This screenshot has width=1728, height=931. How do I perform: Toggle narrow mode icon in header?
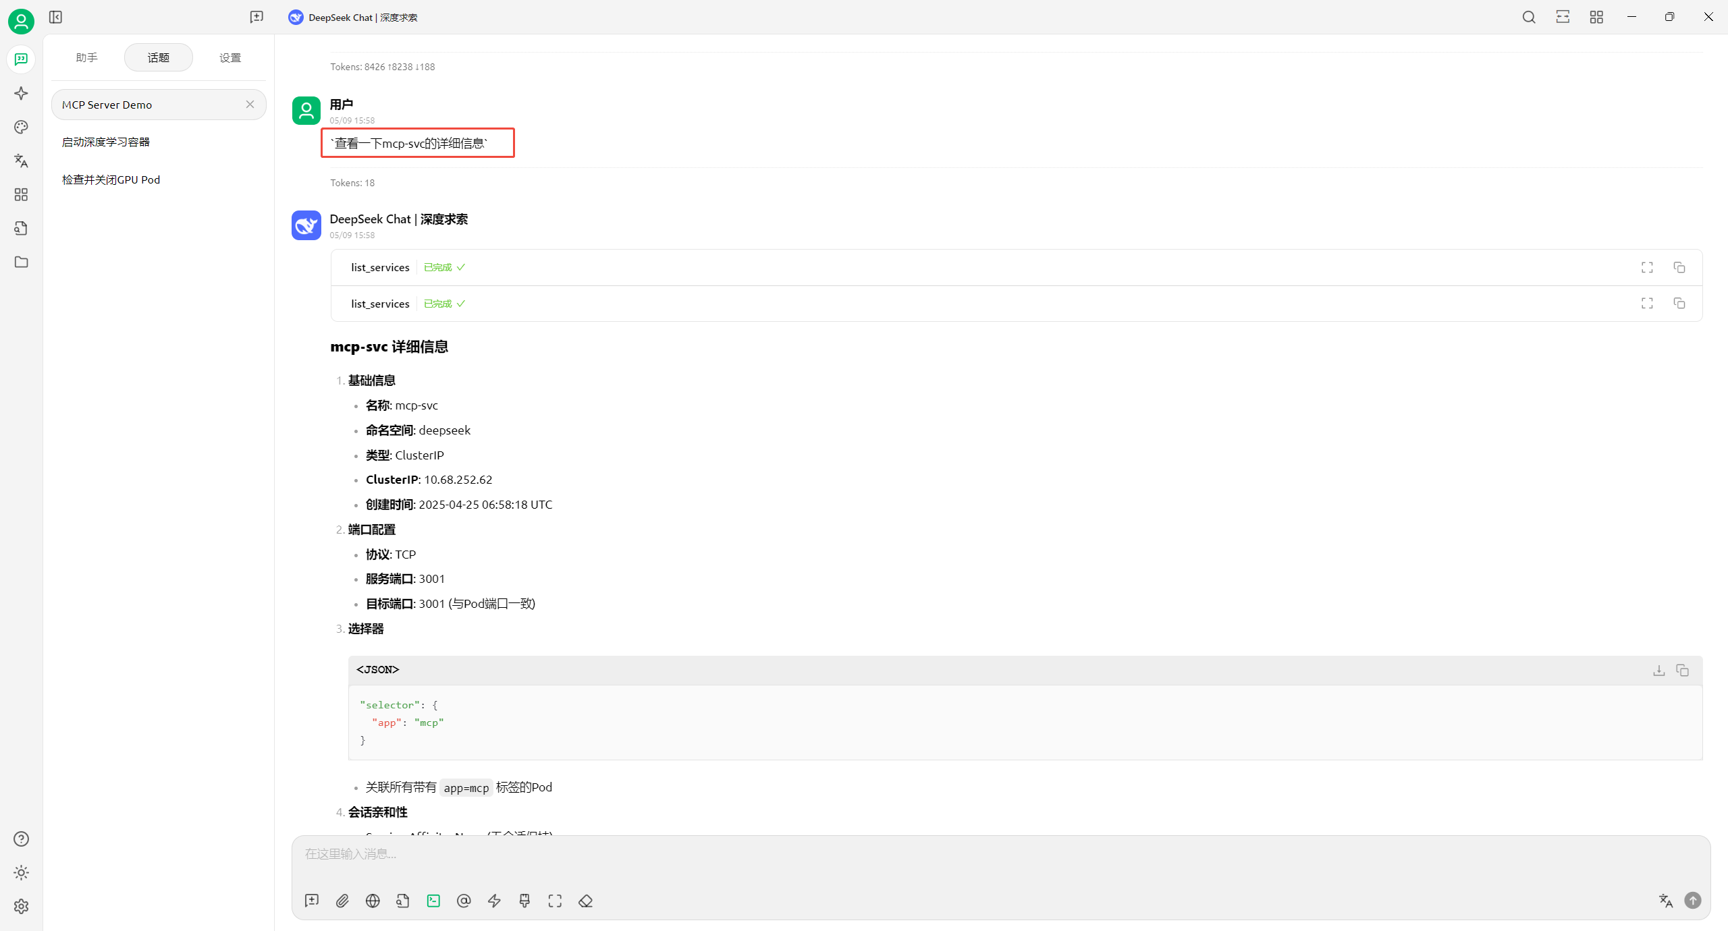1563,17
